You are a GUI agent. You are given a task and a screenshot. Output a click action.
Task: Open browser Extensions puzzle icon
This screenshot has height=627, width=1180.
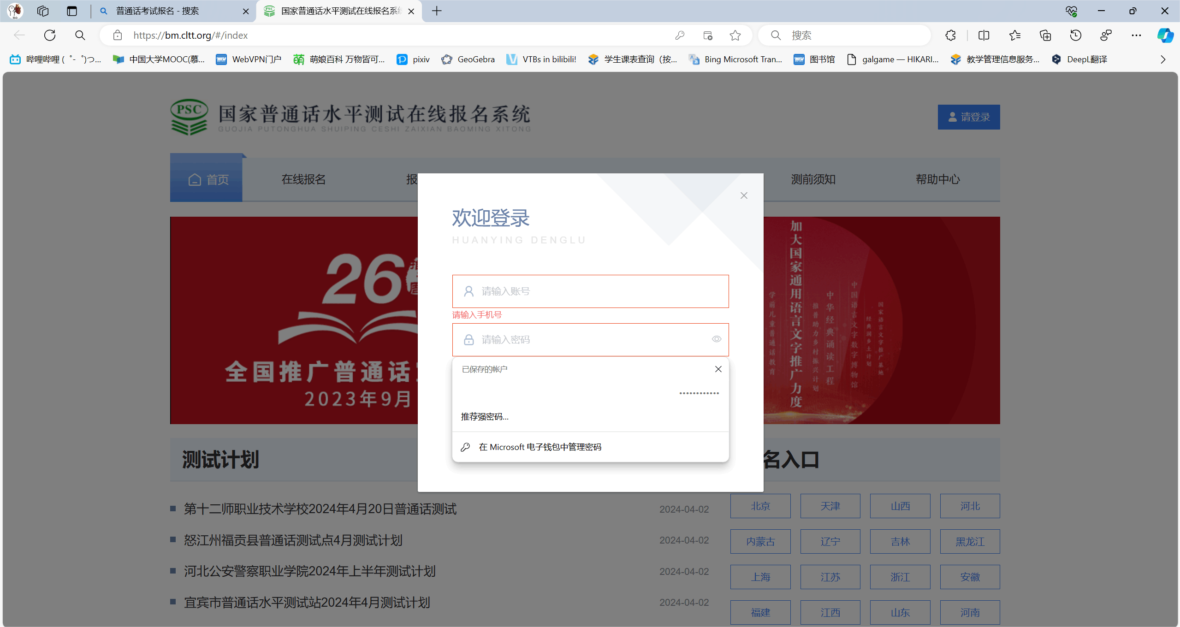[x=950, y=35]
